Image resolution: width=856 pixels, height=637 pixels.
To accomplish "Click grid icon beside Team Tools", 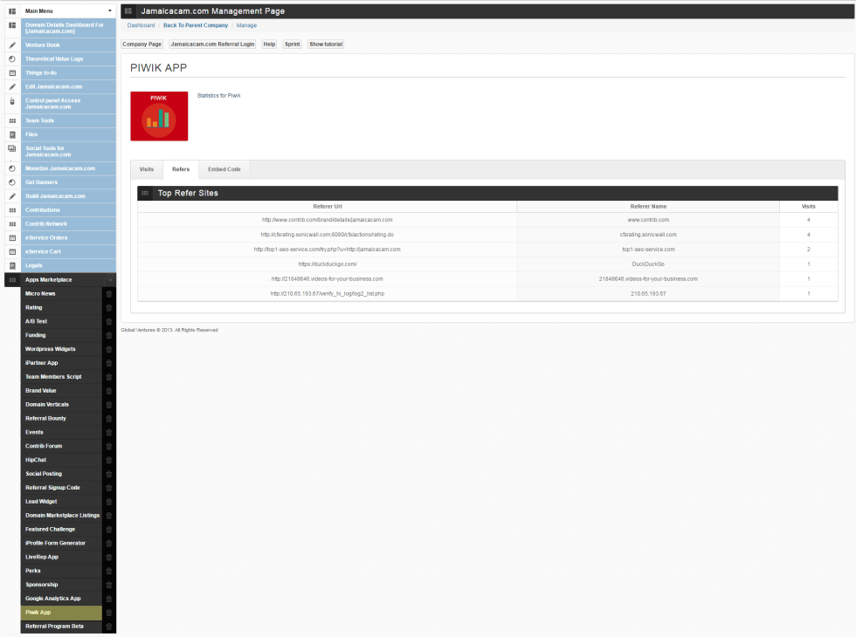I will pos(12,121).
